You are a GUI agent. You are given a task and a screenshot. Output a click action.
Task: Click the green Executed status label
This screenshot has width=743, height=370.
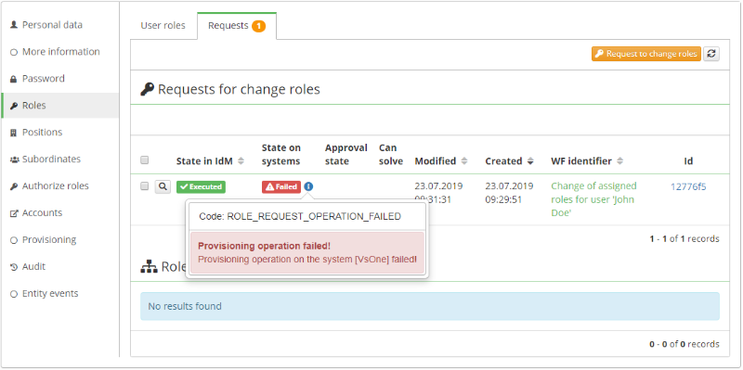201,187
